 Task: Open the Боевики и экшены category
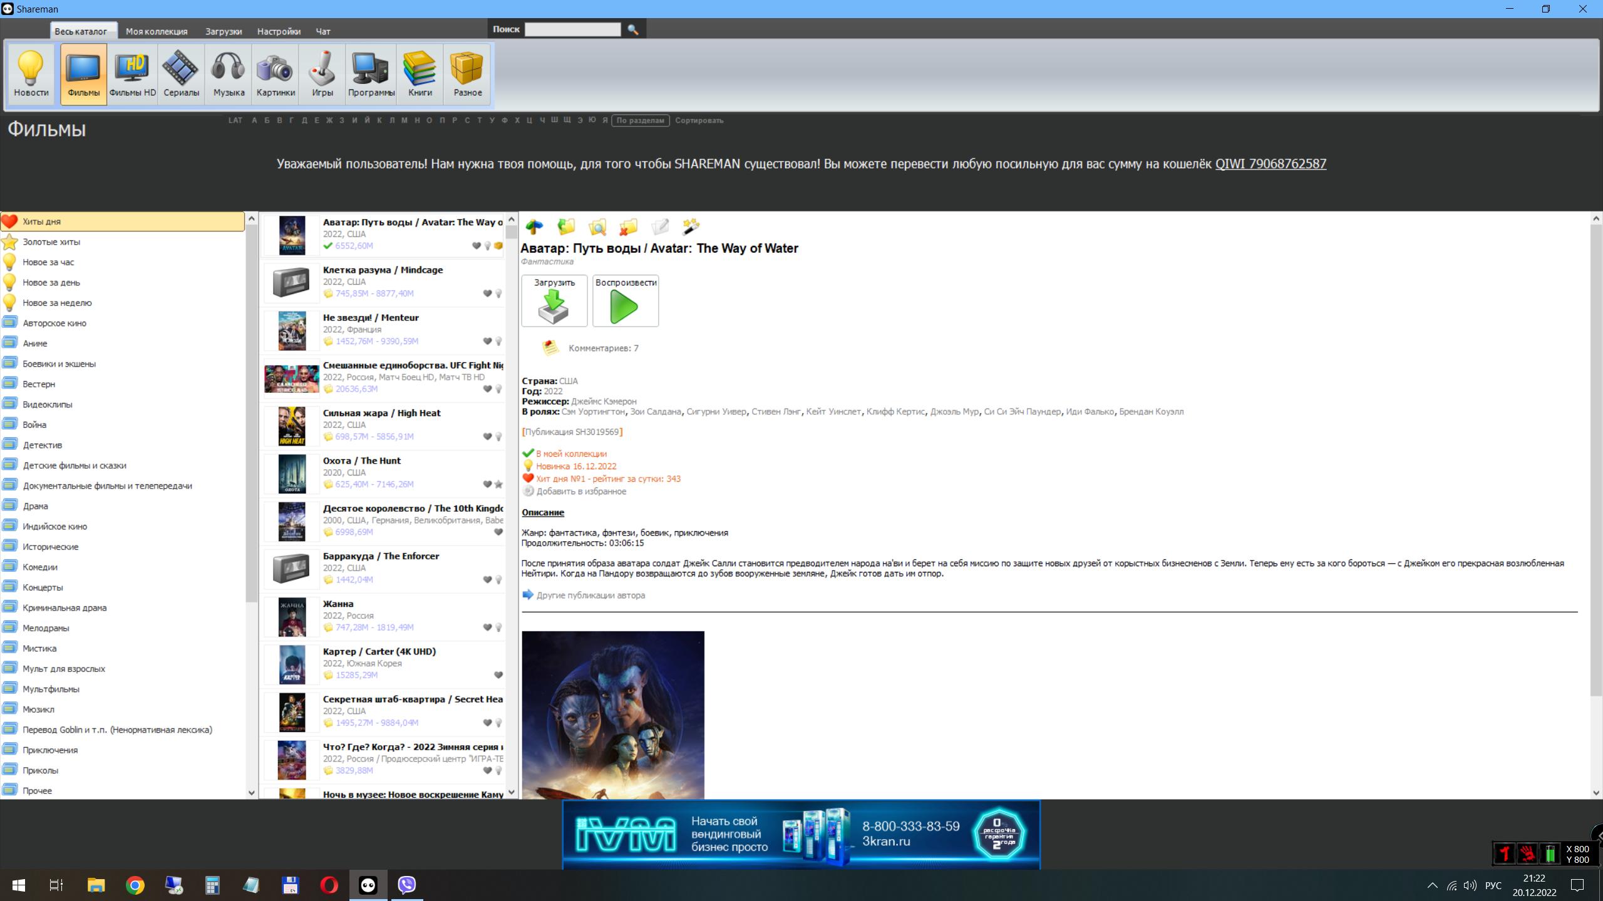[123, 364]
